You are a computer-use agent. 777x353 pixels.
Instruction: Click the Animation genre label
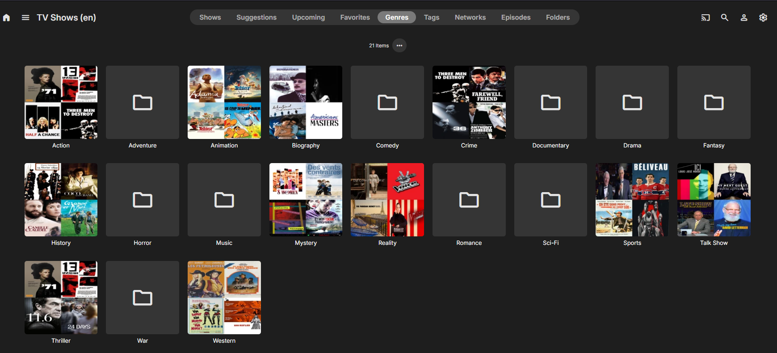tap(224, 146)
